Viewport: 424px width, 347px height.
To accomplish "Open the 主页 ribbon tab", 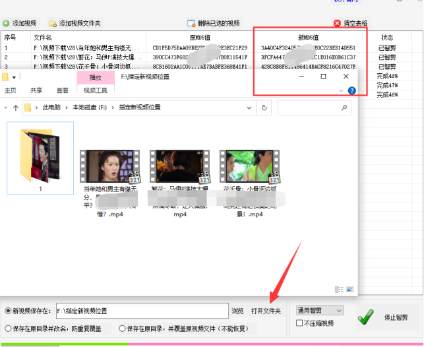I will [11, 90].
